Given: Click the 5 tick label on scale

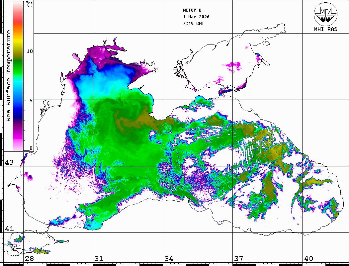Looking at the screenshot, I should 31,100.
